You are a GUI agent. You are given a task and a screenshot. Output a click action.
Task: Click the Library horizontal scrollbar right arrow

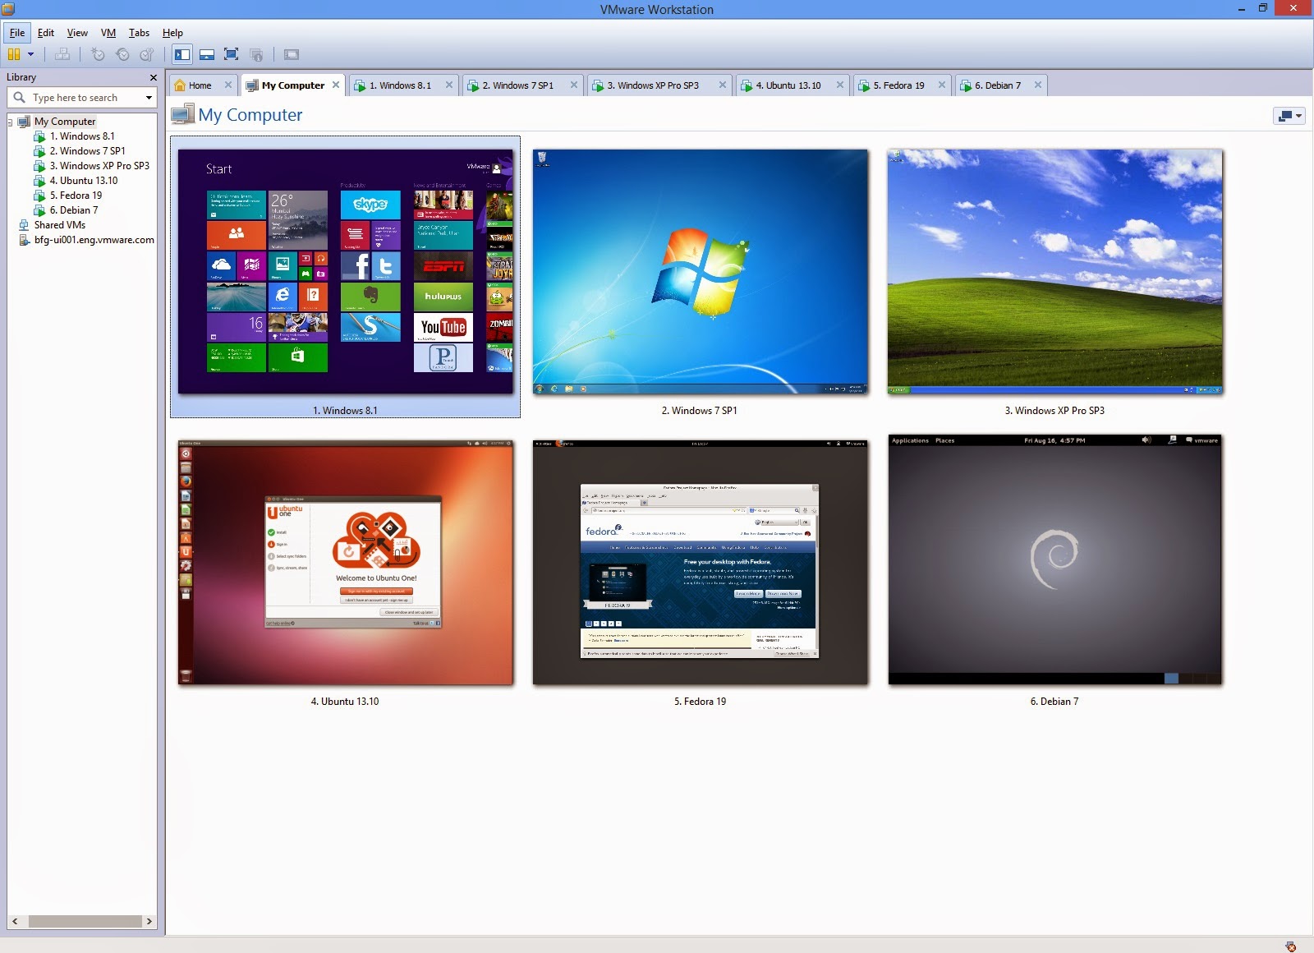coord(149,922)
